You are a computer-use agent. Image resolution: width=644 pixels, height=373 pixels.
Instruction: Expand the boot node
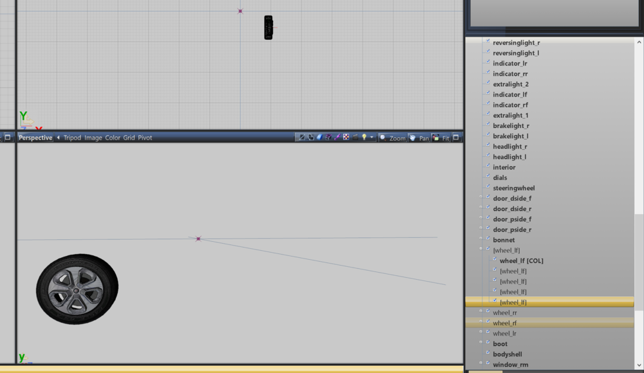tap(481, 342)
